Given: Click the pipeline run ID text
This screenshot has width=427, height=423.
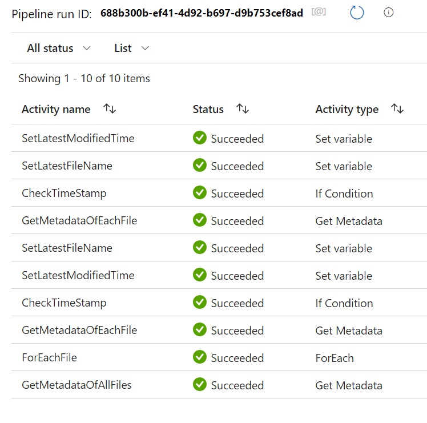Looking at the screenshot, I should (202, 13).
